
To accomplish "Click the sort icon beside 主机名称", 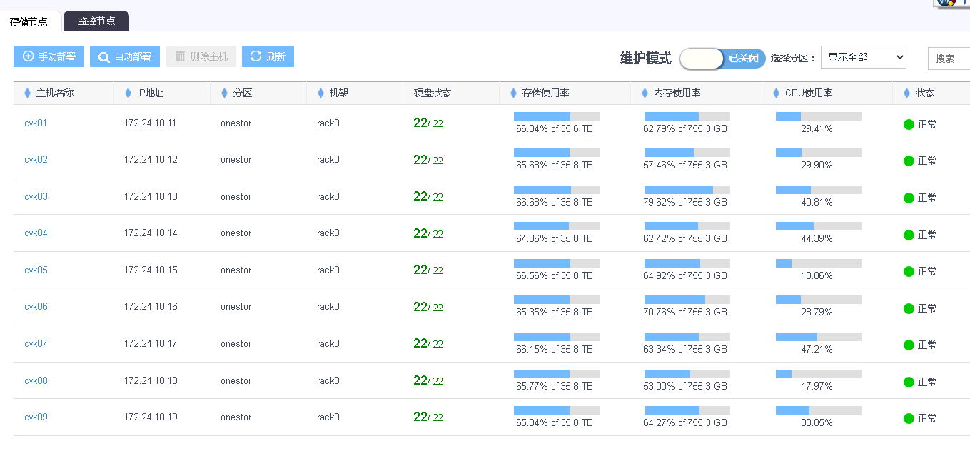I will (x=28, y=93).
